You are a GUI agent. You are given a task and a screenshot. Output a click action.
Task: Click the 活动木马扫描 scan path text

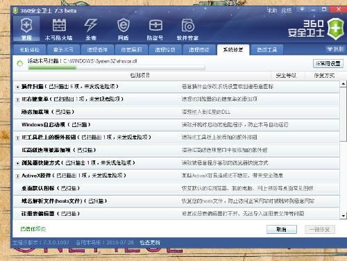(82, 61)
